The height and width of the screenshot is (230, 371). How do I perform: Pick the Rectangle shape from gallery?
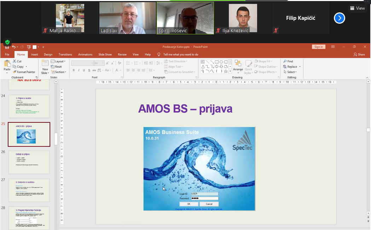(x=216, y=62)
